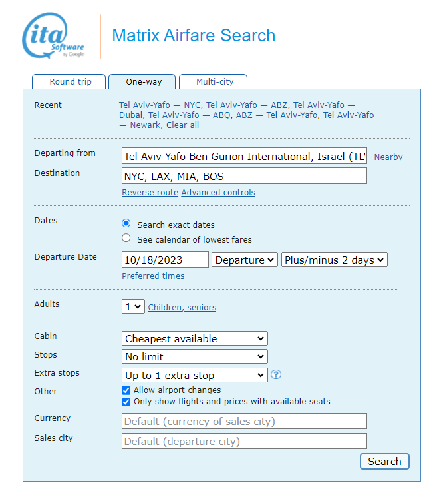
Task: Click the Adults label
Action: click(x=47, y=304)
